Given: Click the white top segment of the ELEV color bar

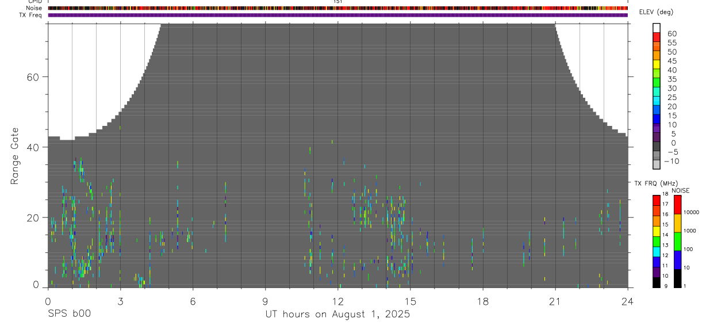Looking at the screenshot, I should tap(657, 27).
